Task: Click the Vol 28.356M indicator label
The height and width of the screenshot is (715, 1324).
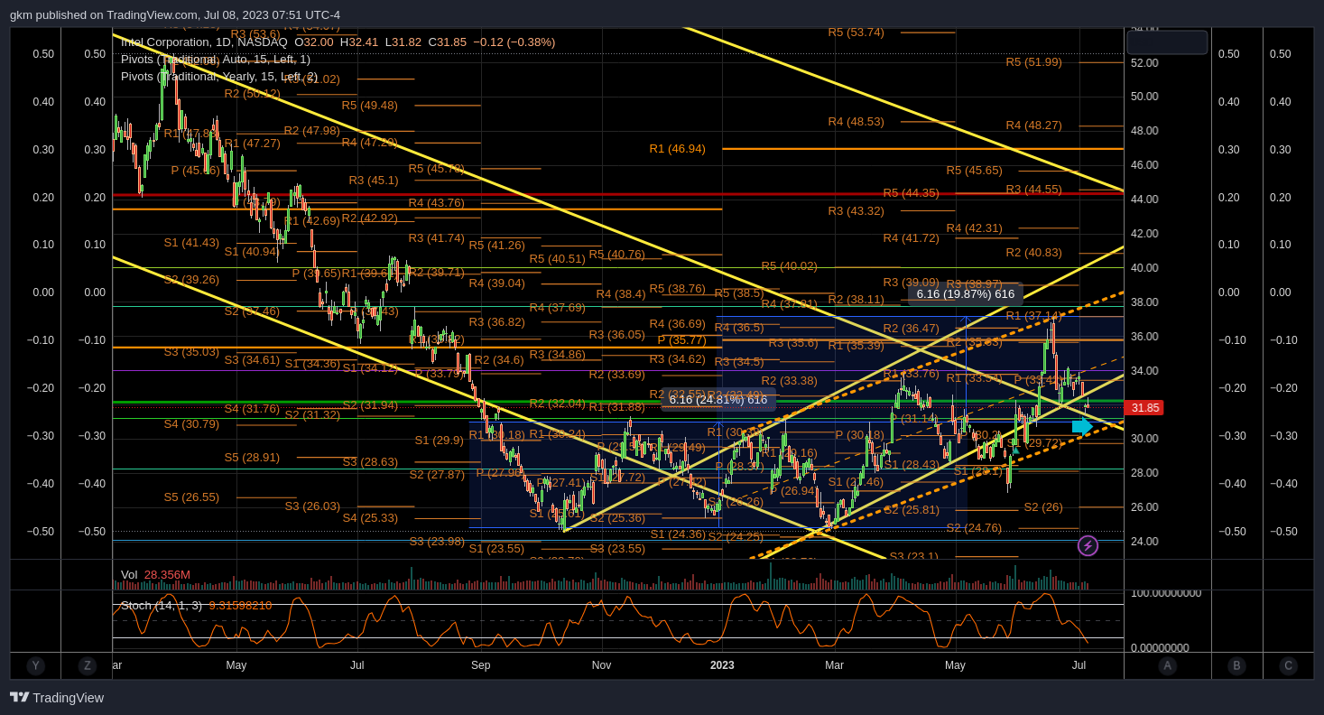Action: (155, 575)
